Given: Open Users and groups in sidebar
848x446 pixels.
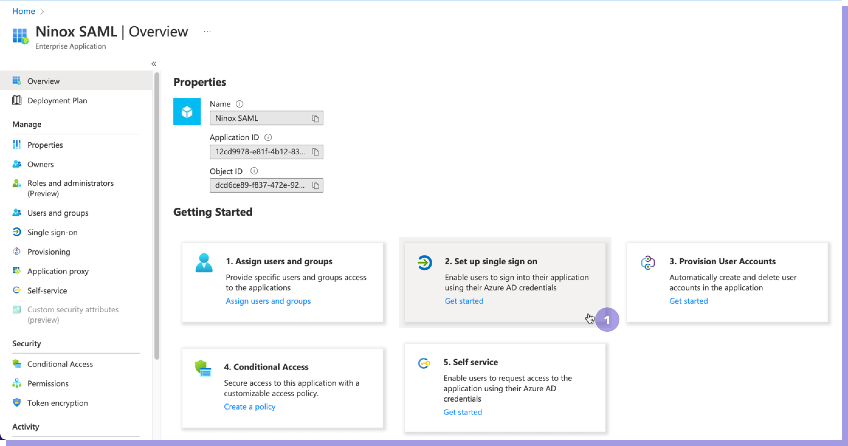Looking at the screenshot, I should 76,213.
